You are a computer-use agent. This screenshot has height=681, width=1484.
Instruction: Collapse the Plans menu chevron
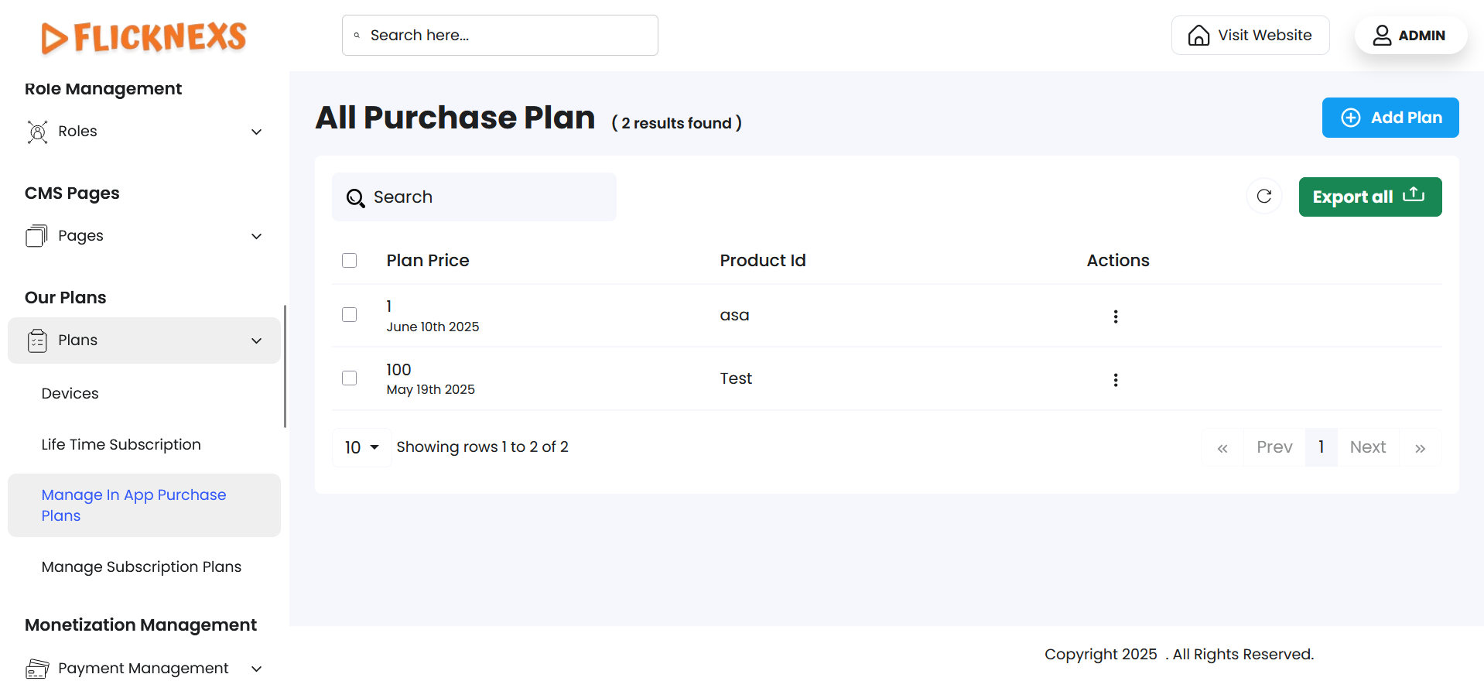tap(257, 340)
